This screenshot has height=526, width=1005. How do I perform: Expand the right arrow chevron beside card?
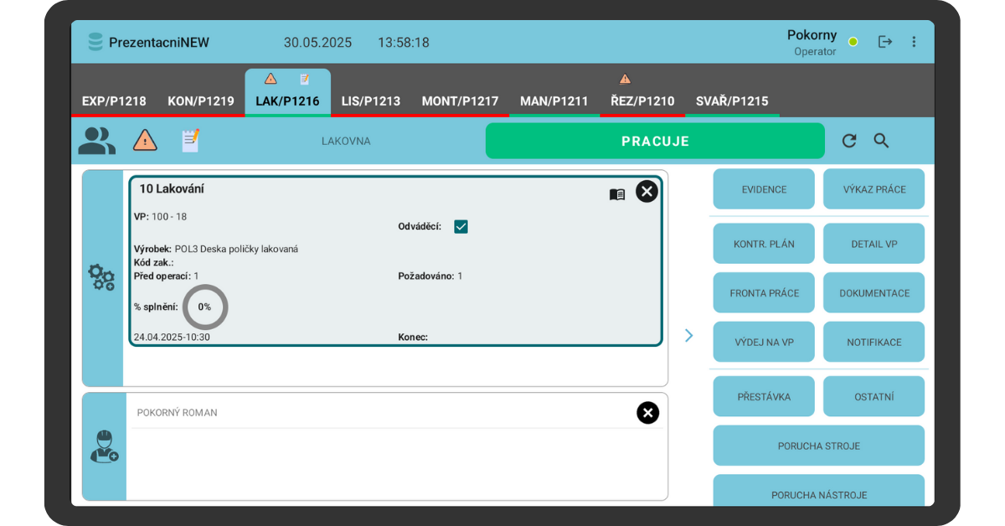point(688,335)
